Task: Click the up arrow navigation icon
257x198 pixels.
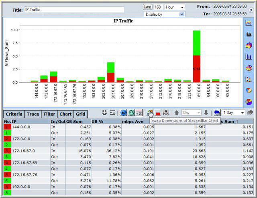Action: pyautogui.click(x=177, y=113)
